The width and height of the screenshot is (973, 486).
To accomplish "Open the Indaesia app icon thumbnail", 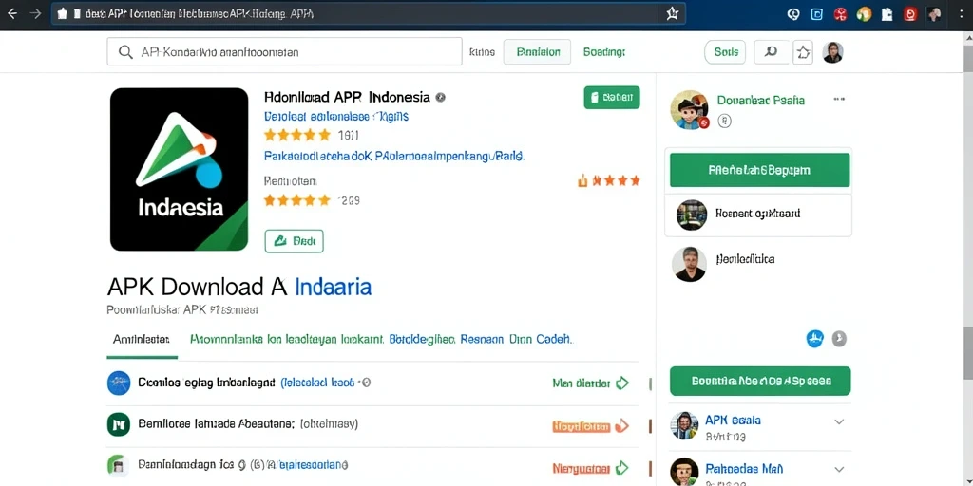I will click(x=180, y=169).
